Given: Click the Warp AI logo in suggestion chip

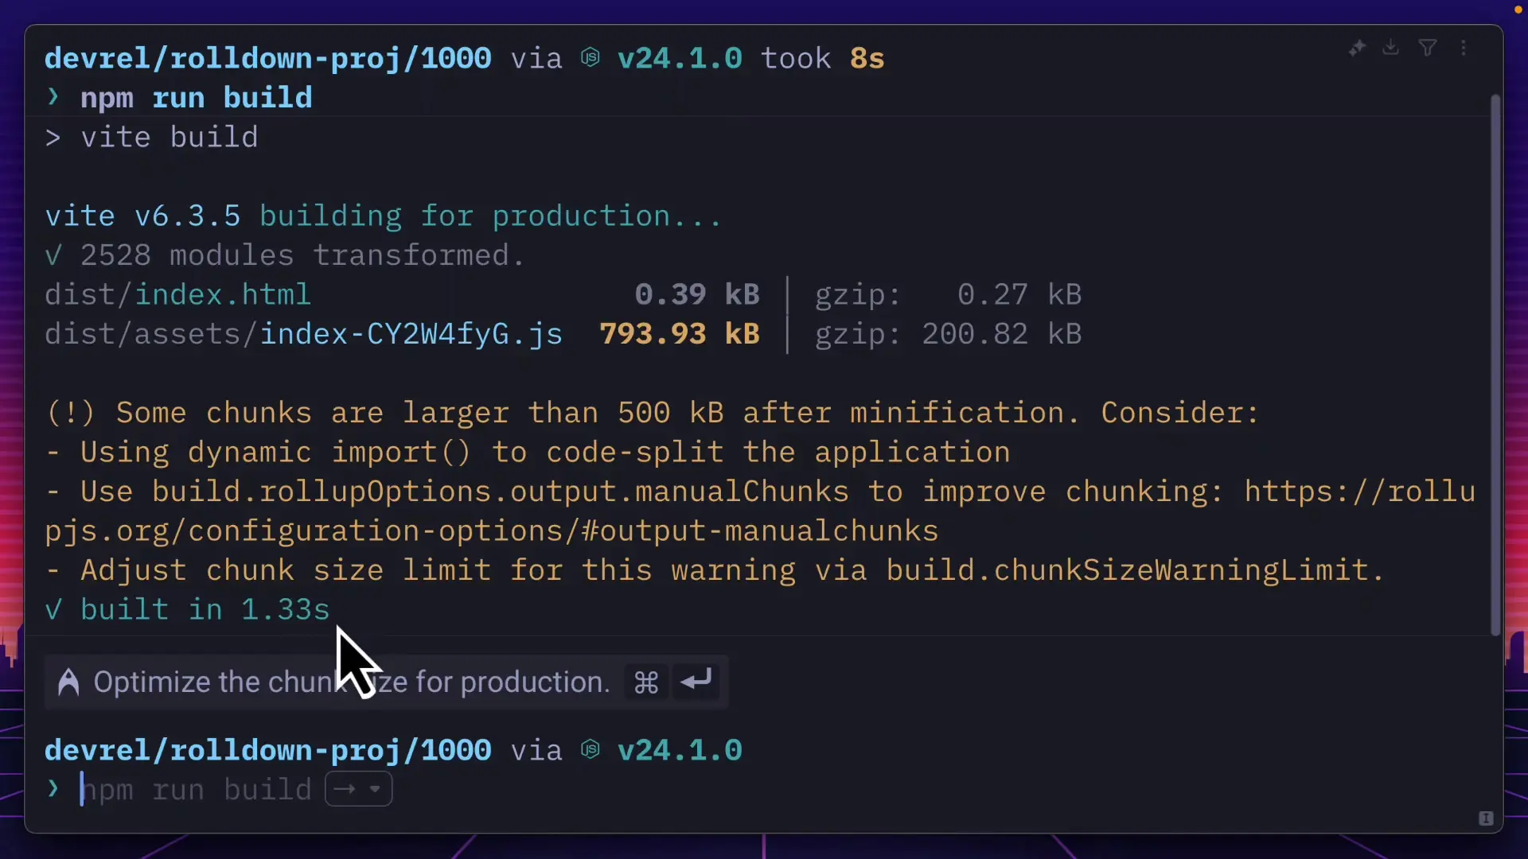Looking at the screenshot, I should (x=68, y=682).
